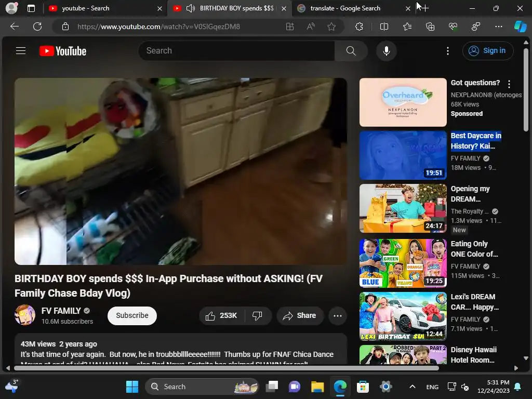Click the page horizontal scrollbar
Screen dimensions: 532x399
tap(227, 368)
